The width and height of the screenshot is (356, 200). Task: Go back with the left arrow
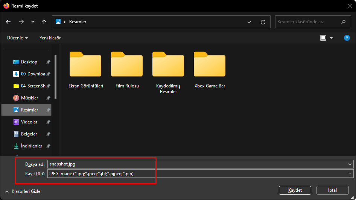pos(8,22)
